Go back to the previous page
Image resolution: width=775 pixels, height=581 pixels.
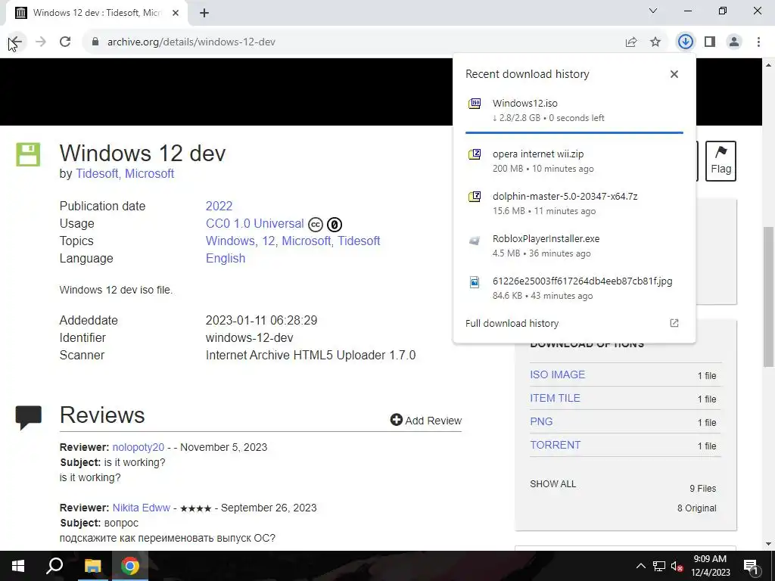pos(15,42)
